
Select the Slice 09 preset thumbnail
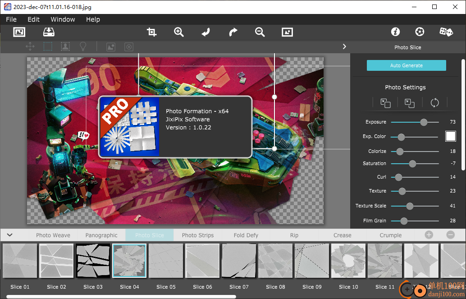click(x=312, y=261)
